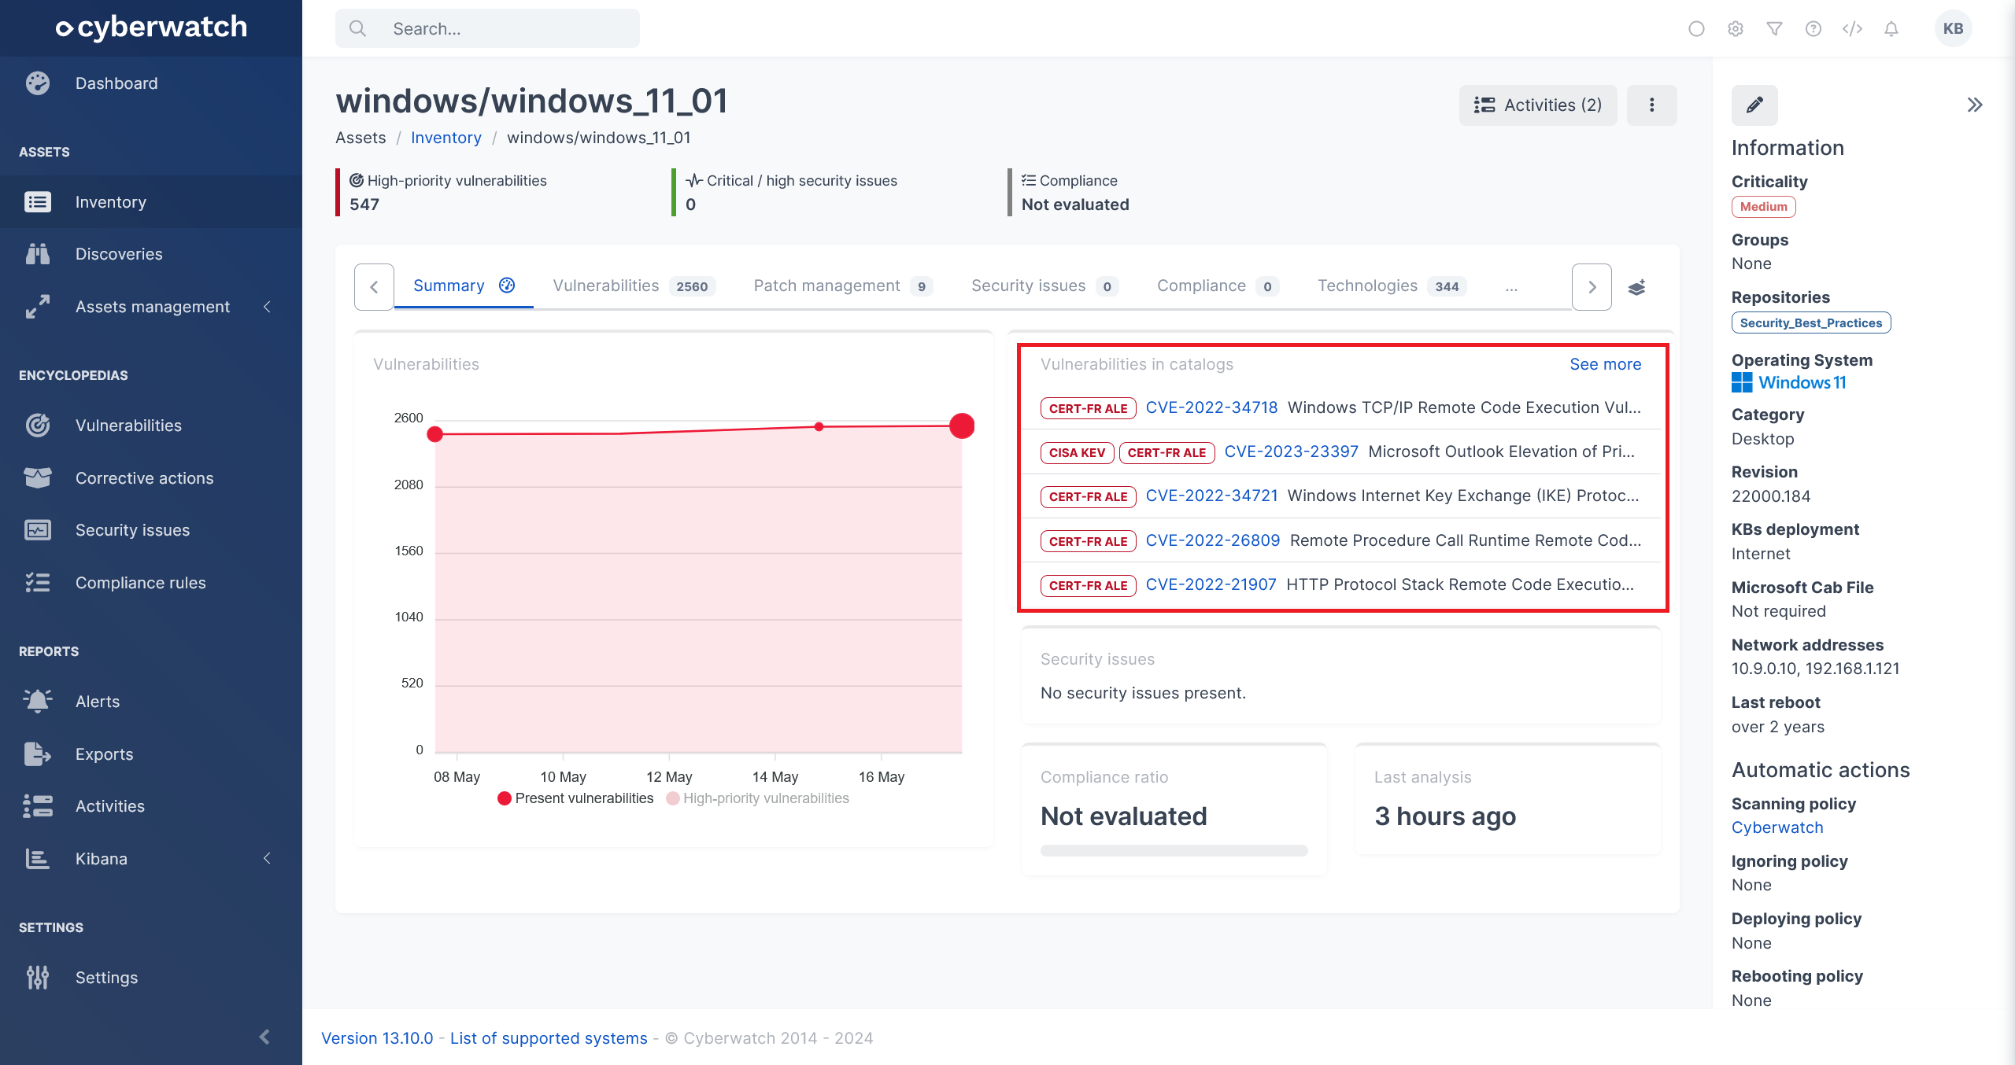The height and width of the screenshot is (1065, 2015).
Task: Collapse the Information panel with double chevron
Action: tap(1975, 105)
